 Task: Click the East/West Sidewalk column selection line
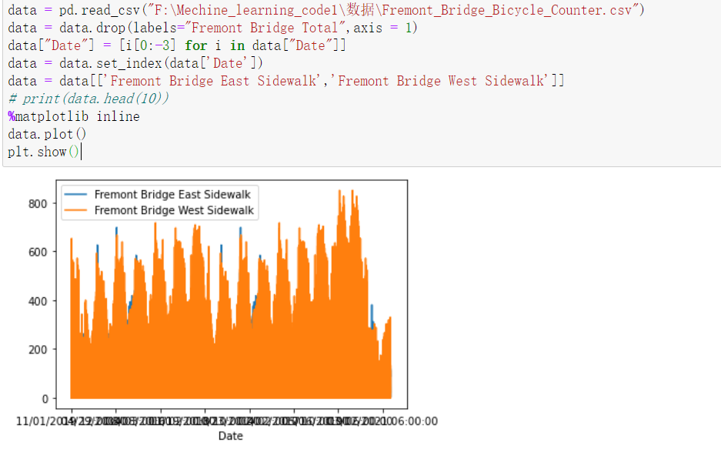click(x=286, y=81)
